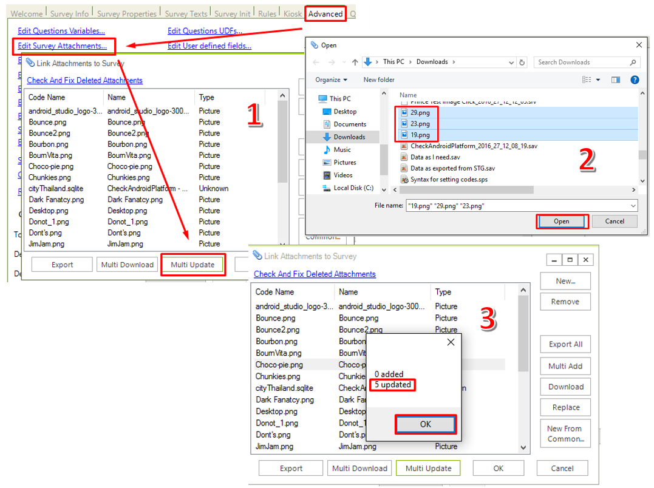Open help in file dialog

(635, 80)
